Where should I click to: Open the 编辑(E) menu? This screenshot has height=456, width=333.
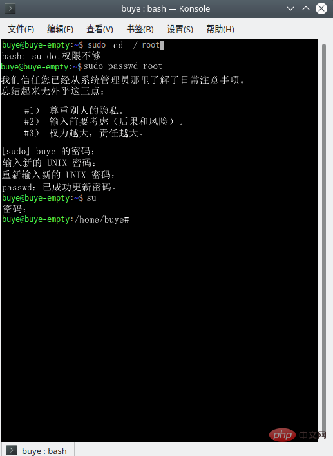coord(61,29)
